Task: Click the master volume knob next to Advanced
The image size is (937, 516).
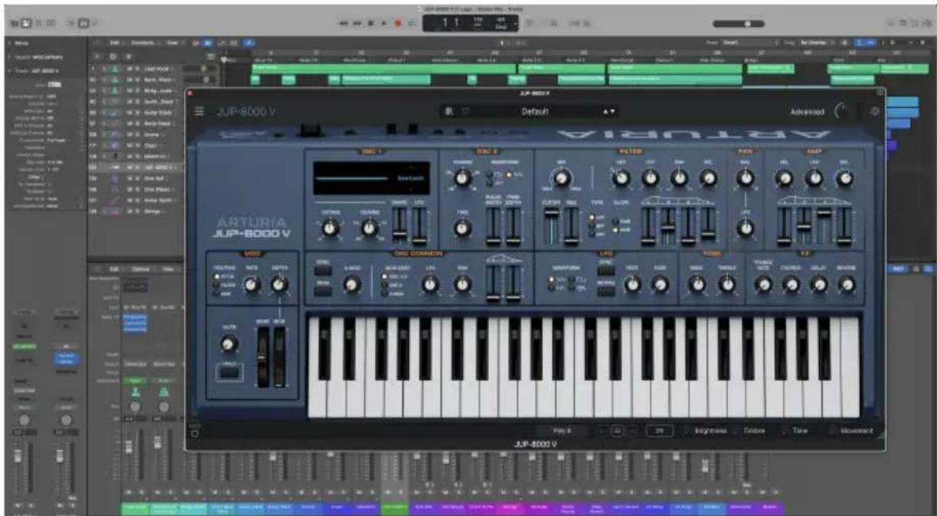Action: click(843, 113)
